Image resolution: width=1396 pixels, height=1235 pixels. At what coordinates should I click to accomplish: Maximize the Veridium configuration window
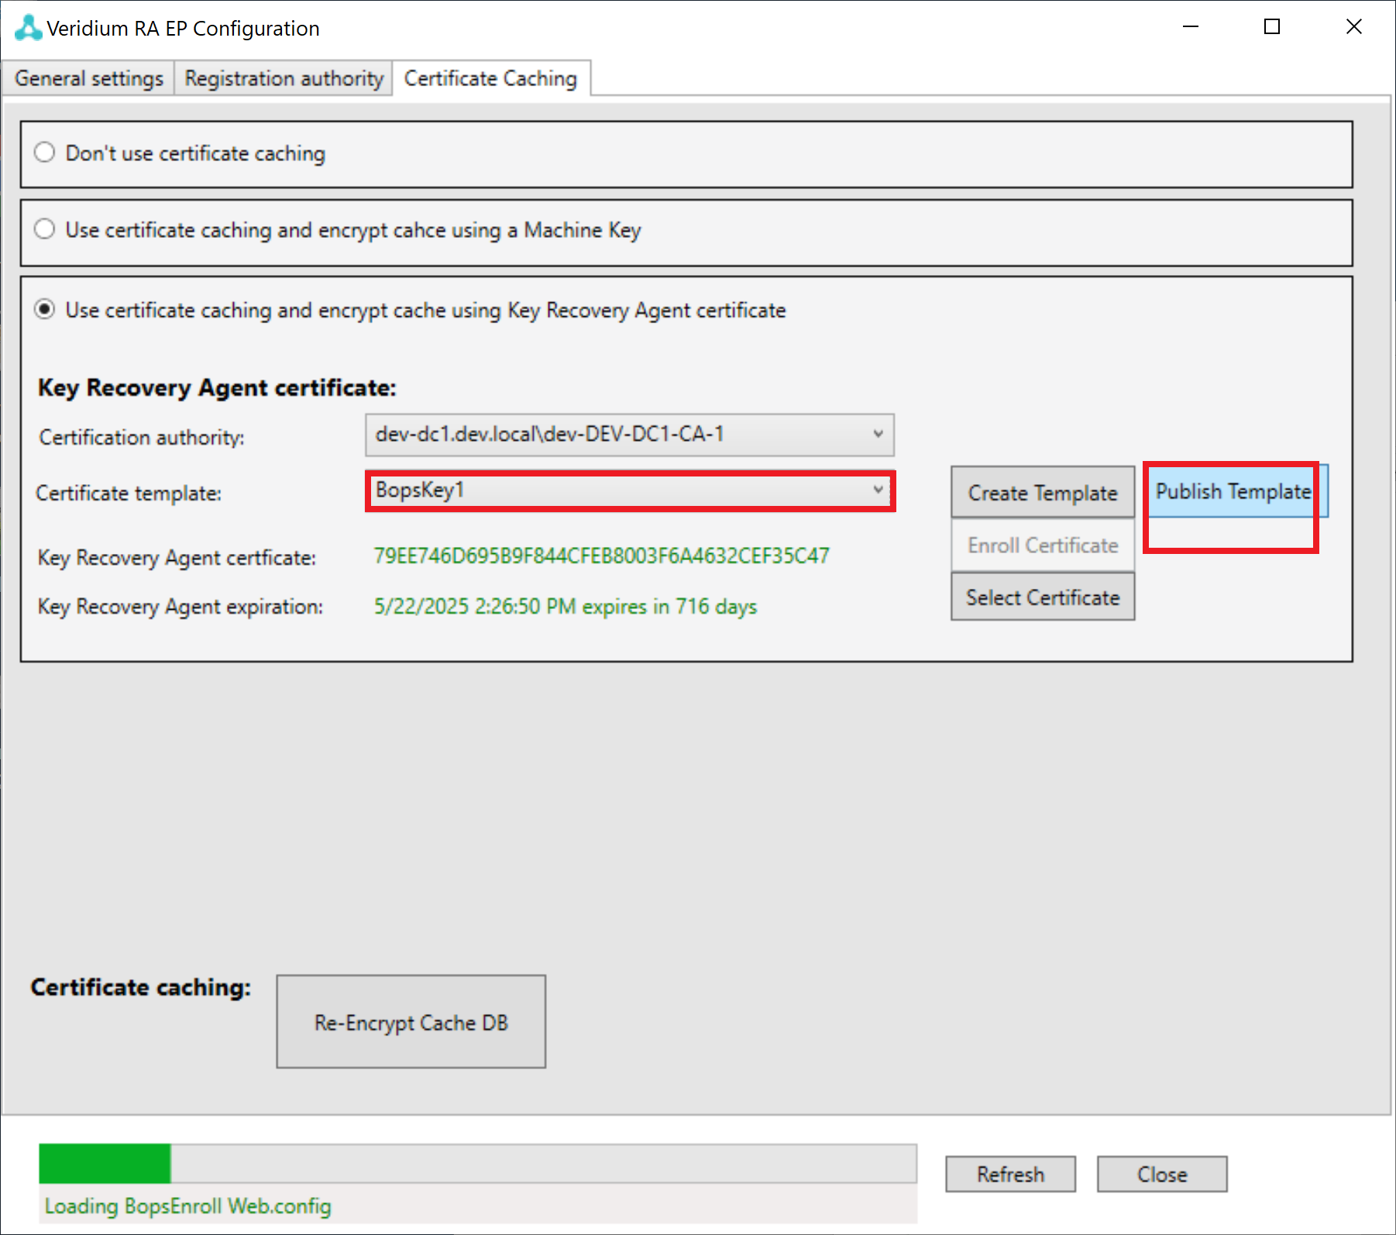[x=1272, y=27]
